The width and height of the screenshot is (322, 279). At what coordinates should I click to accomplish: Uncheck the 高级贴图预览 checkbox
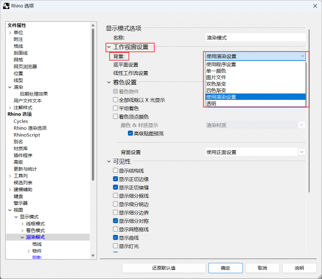tap(130, 134)
